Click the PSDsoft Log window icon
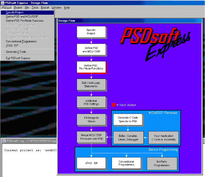Image resolution: width=205 pixels, height=177 pixels. [4, 141]
